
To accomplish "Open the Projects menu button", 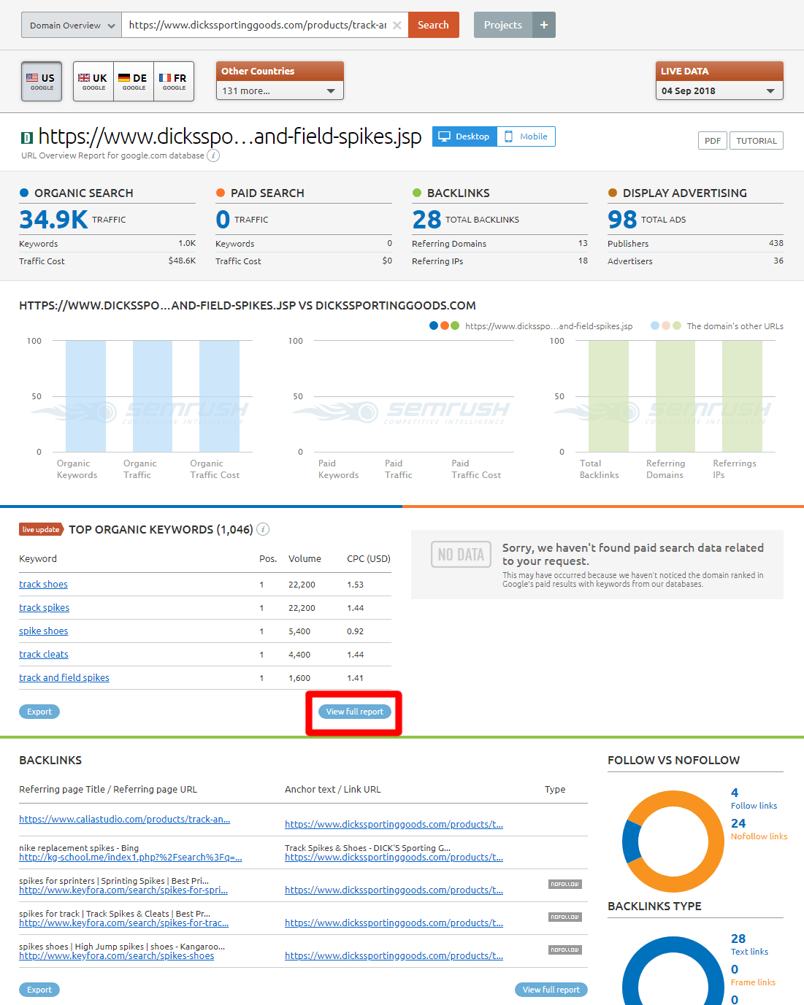I will tap(503, 25).
